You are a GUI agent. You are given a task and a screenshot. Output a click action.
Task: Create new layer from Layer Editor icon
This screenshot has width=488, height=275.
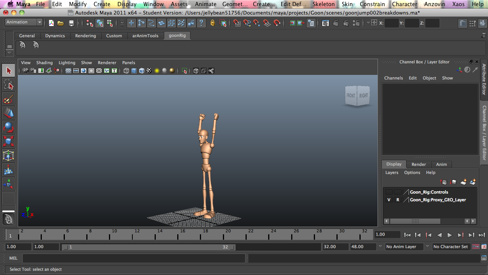pyautogui.click(x=463, y=182)
